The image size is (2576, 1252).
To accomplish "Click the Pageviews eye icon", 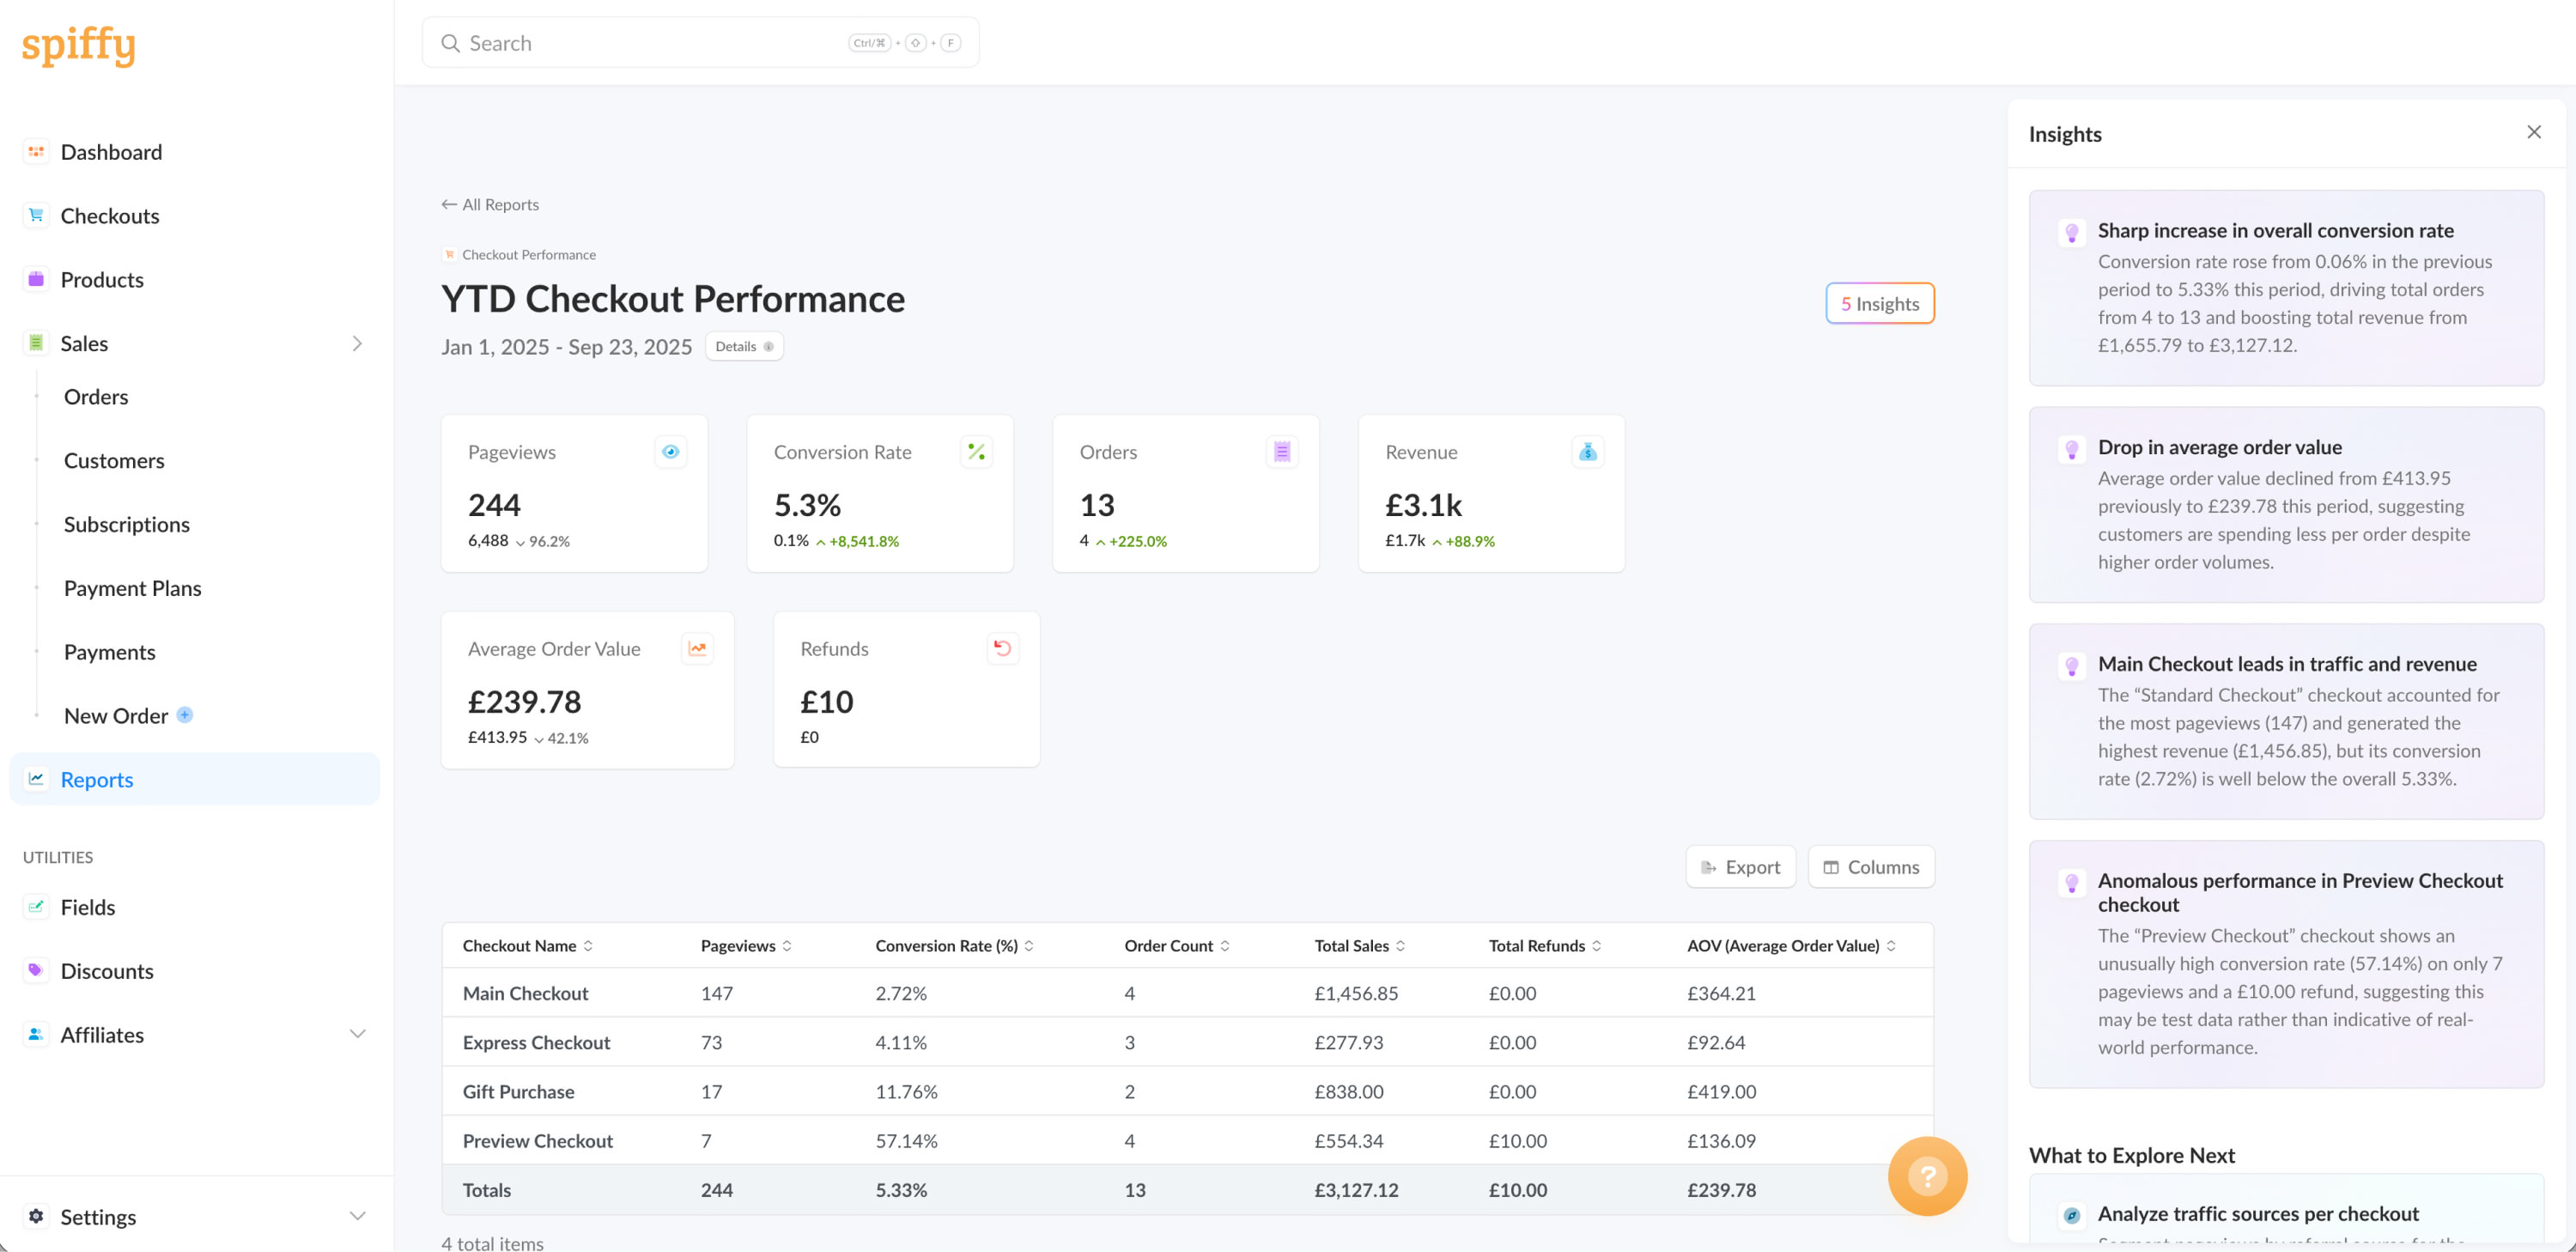I will click(x=670, y=452).
